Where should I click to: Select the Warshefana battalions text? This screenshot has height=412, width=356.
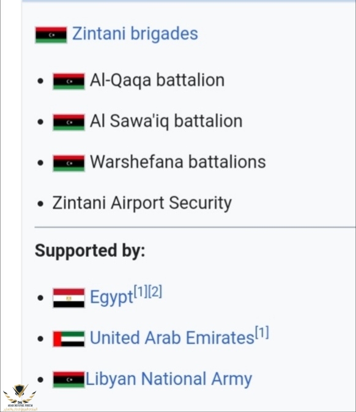178,162
